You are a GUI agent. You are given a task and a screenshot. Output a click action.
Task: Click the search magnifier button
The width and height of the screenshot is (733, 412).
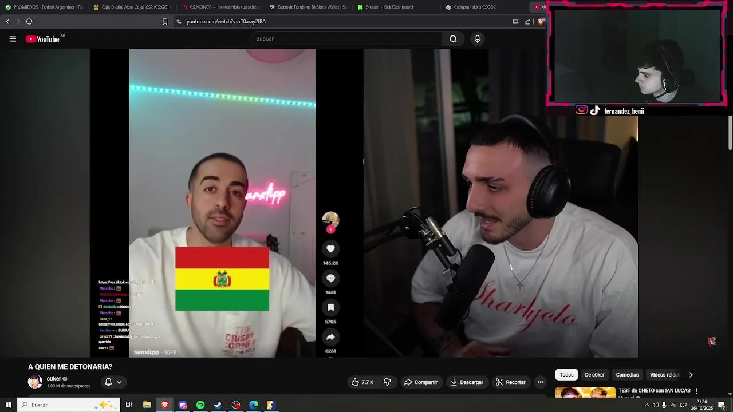pyautogui.click(x=453, y=39)
